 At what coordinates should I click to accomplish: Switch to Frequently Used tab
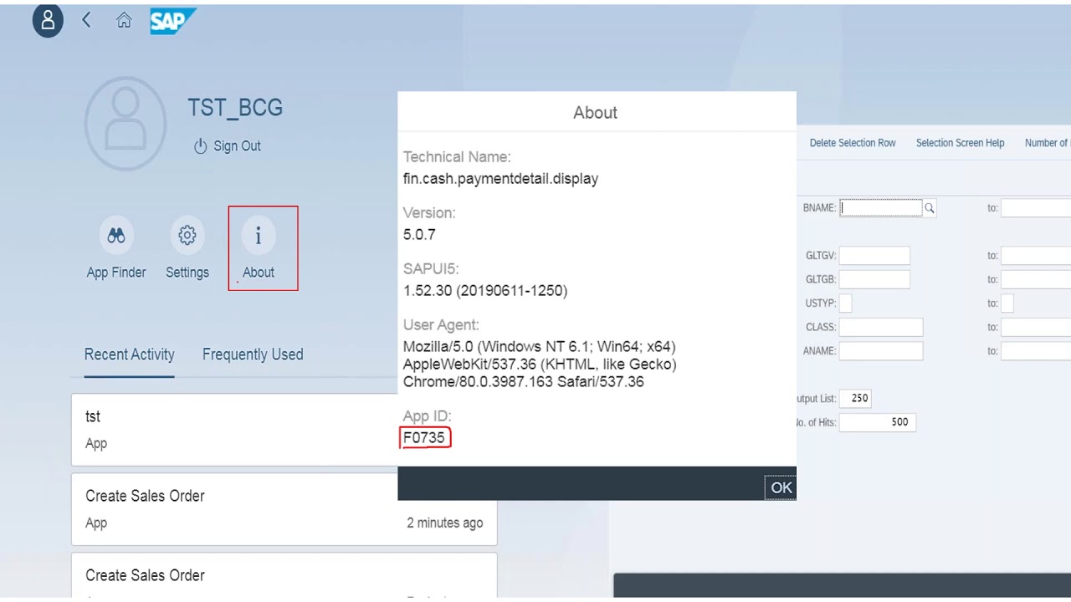click(253, 355)
